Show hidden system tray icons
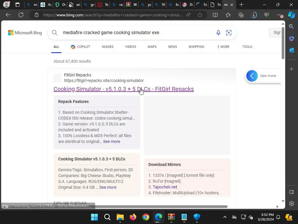 pyautogui.click(x=225, y=217)
